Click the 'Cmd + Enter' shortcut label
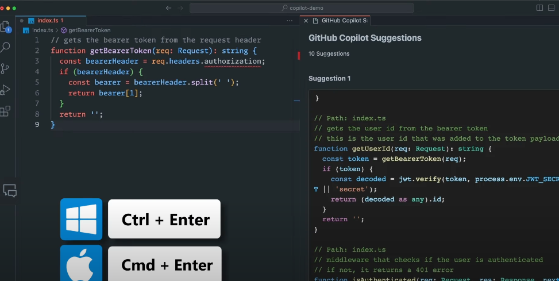This screenshot has height=281, width=559. point(165,264)
